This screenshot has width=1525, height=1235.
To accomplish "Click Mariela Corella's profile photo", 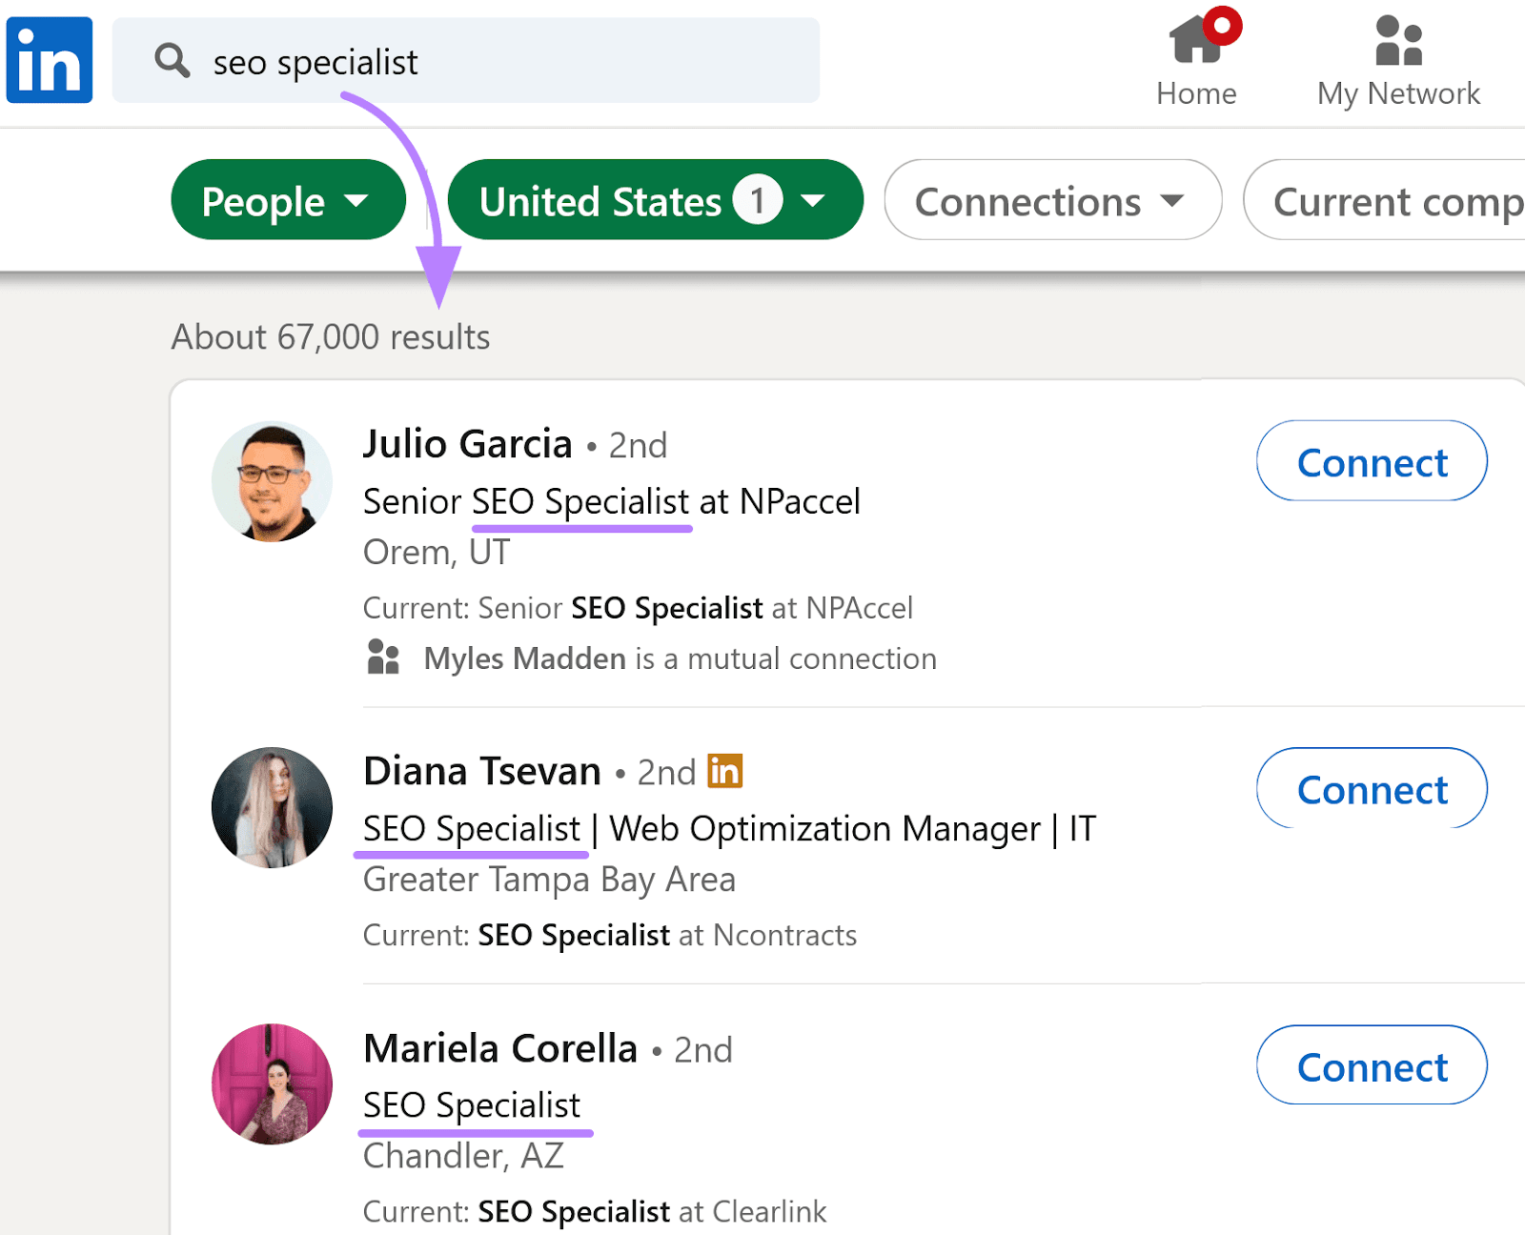I will point(271,1083).
